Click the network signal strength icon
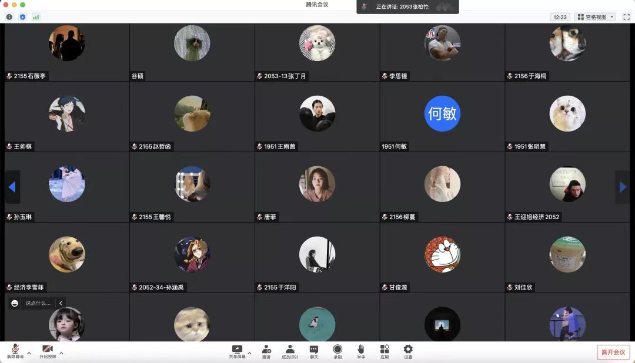Screen dimensions: 635x363 coord(36,17)
